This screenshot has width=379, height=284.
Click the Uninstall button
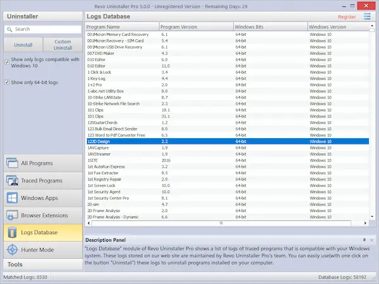coord(23,45)
